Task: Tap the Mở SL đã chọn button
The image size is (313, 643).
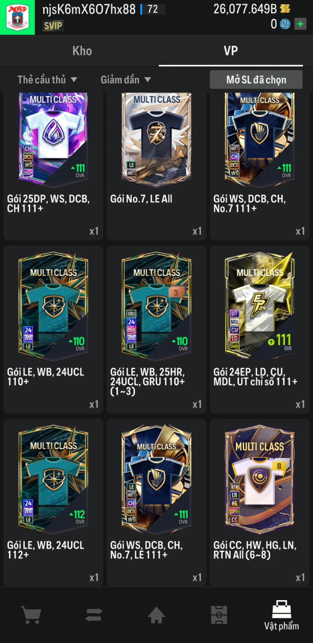Action: pyautogui.click(x=256, y=80)
